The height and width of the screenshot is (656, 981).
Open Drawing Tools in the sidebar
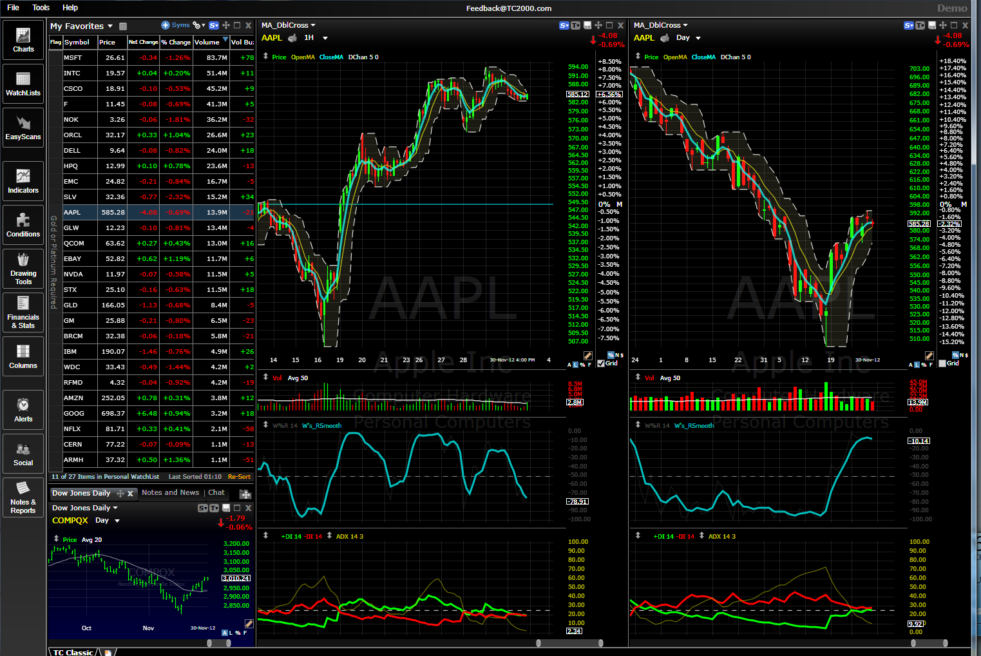point(23,269)
